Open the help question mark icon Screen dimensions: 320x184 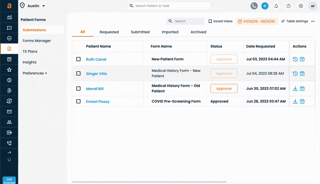tap(288, 6)
